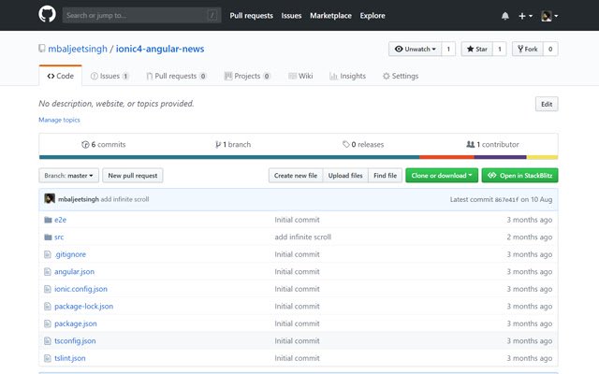Open mbaljeetsingh owner profile link
The image size is (599, 374).
pyautogui.click(x=78, y=49)
